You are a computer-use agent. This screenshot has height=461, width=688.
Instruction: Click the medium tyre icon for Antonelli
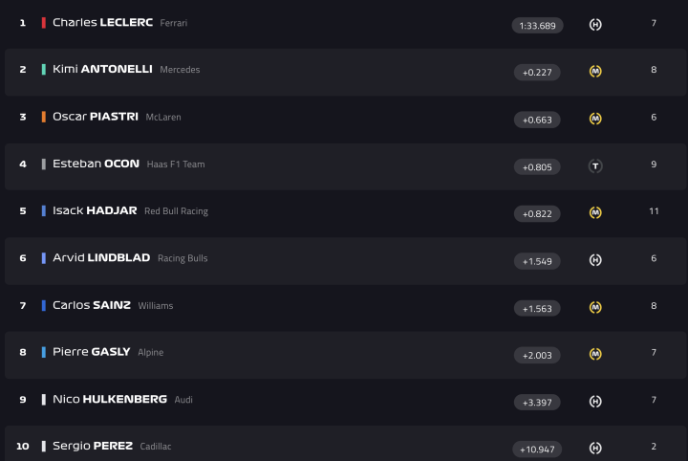coord(595,72)
